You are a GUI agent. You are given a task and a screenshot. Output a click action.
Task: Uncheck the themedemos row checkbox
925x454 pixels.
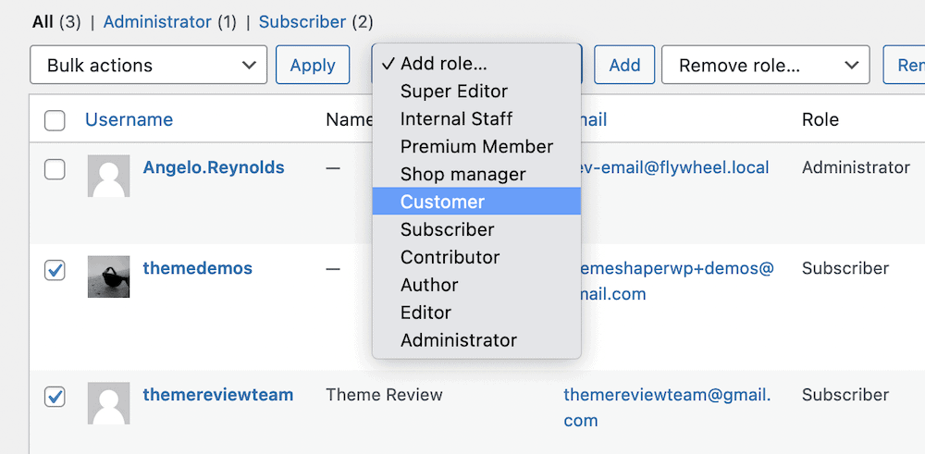[55, 271]
